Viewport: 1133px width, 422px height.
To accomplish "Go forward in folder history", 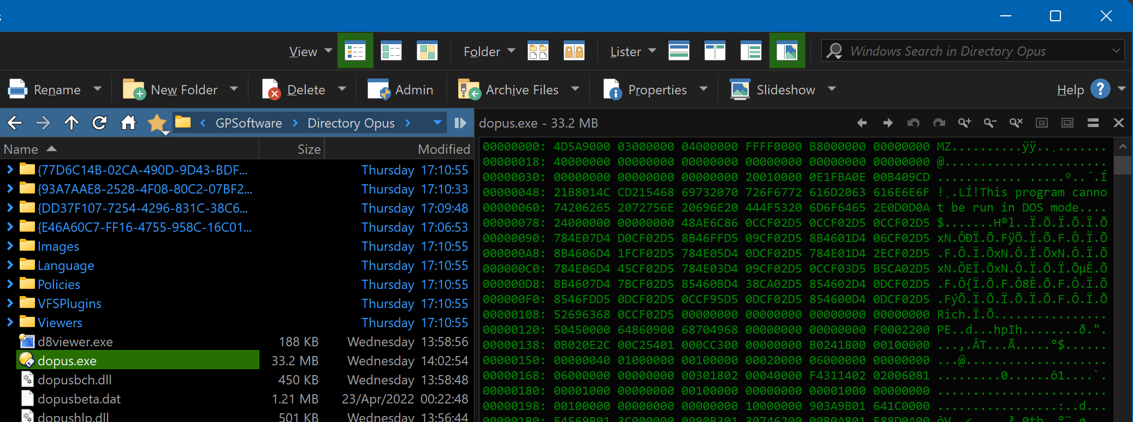I will pyautogui.click(x=43, y=123).
